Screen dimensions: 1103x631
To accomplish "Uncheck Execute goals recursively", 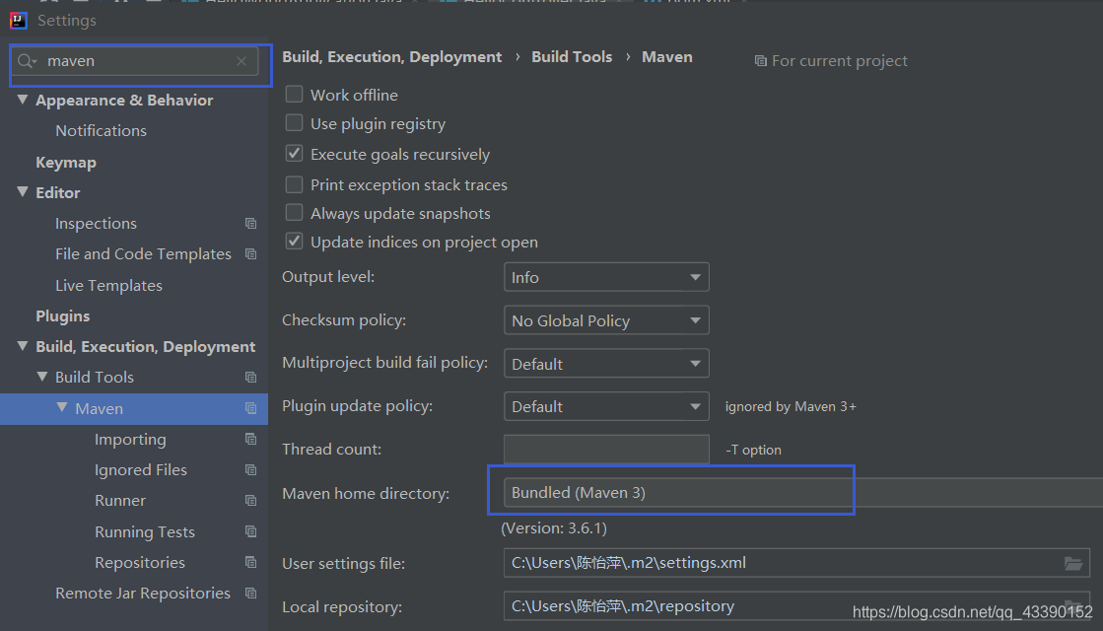I will (294, 154).
